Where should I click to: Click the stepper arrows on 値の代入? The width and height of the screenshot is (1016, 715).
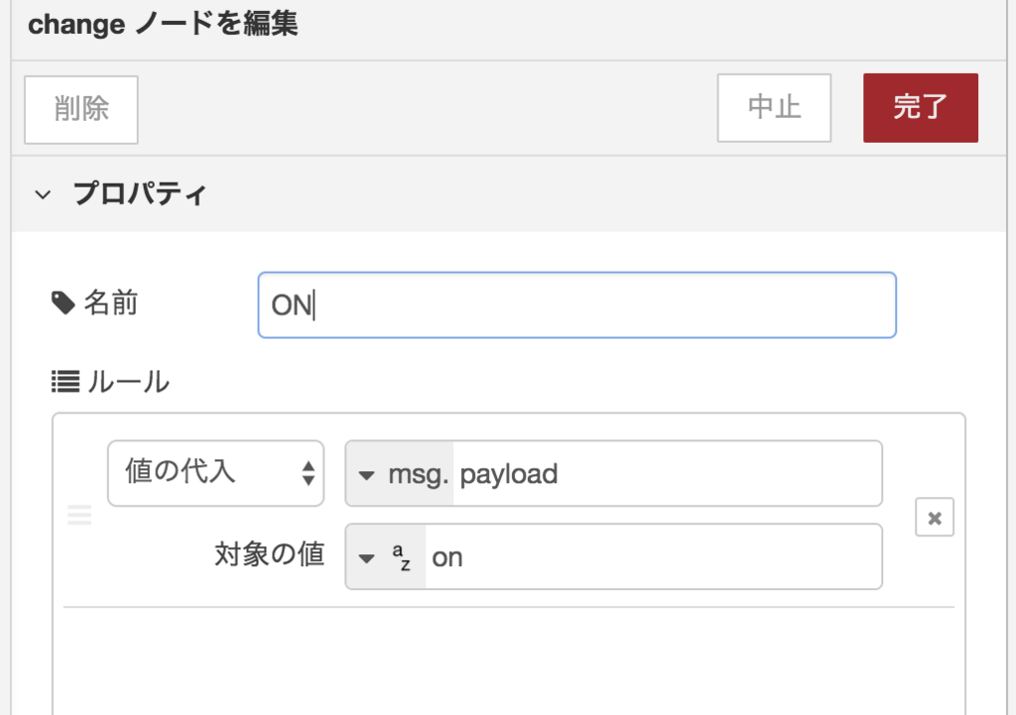309,473
